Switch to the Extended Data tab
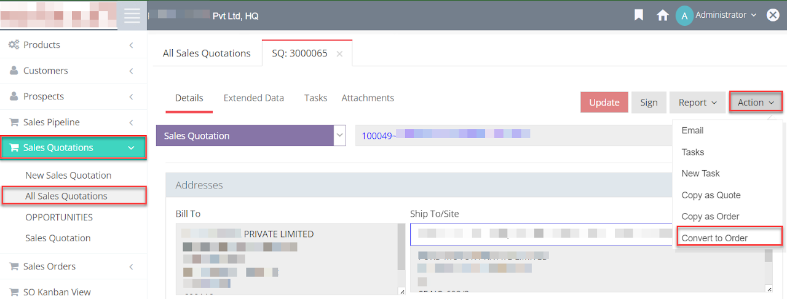This screenshot has height=299, width=787. pyautogui.click(x=253, y=98)
